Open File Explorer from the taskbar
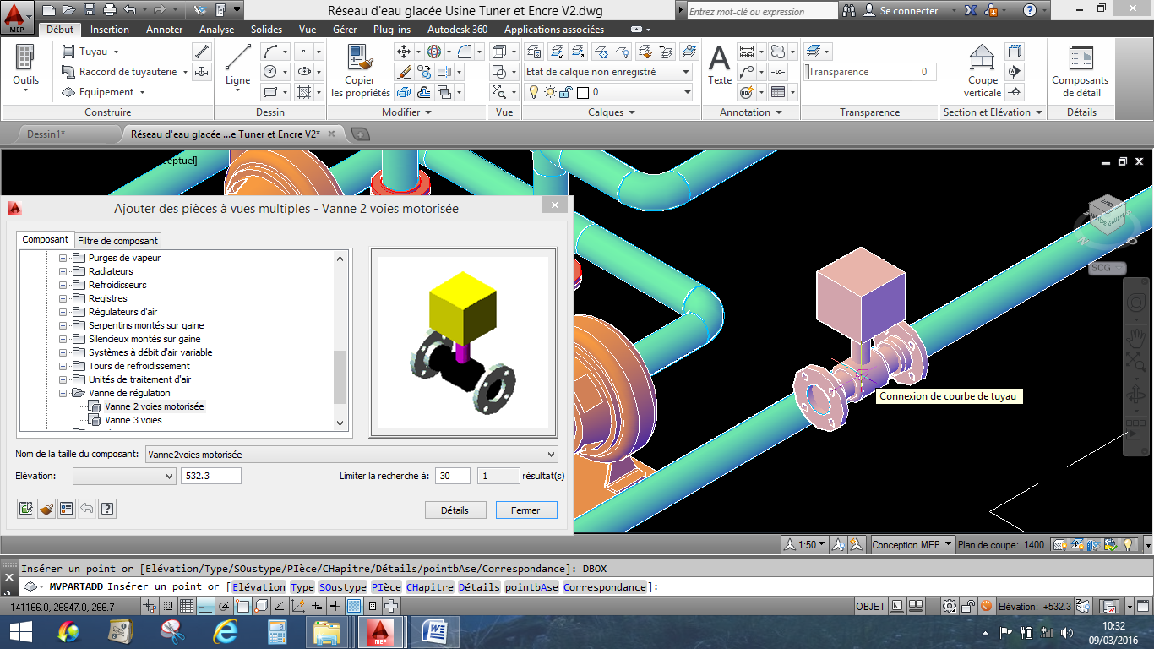1154x649 pixels. (326, 631)
